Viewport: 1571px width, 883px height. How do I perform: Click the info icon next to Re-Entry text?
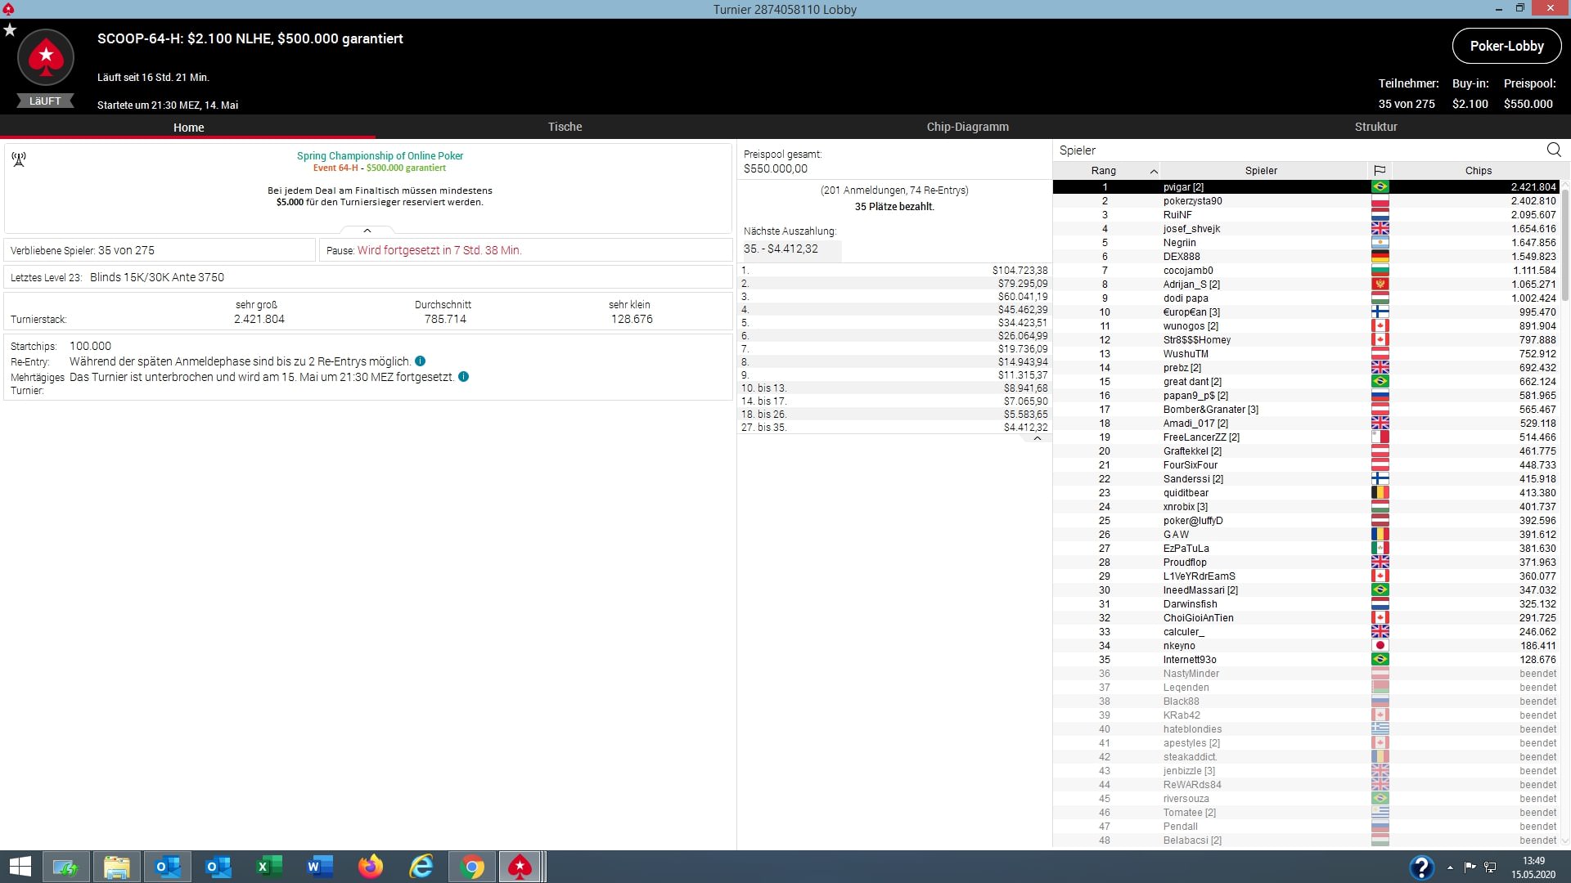(x=420, y=361)
